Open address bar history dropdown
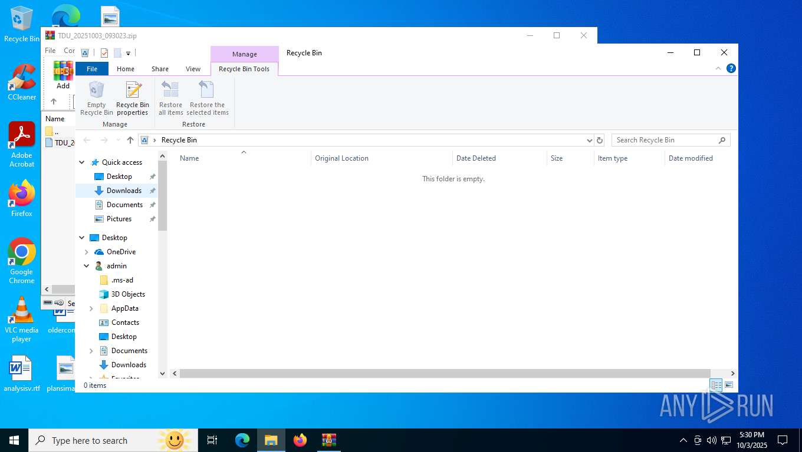The height and width of the screenshot is (452, 802). point(589,140)
